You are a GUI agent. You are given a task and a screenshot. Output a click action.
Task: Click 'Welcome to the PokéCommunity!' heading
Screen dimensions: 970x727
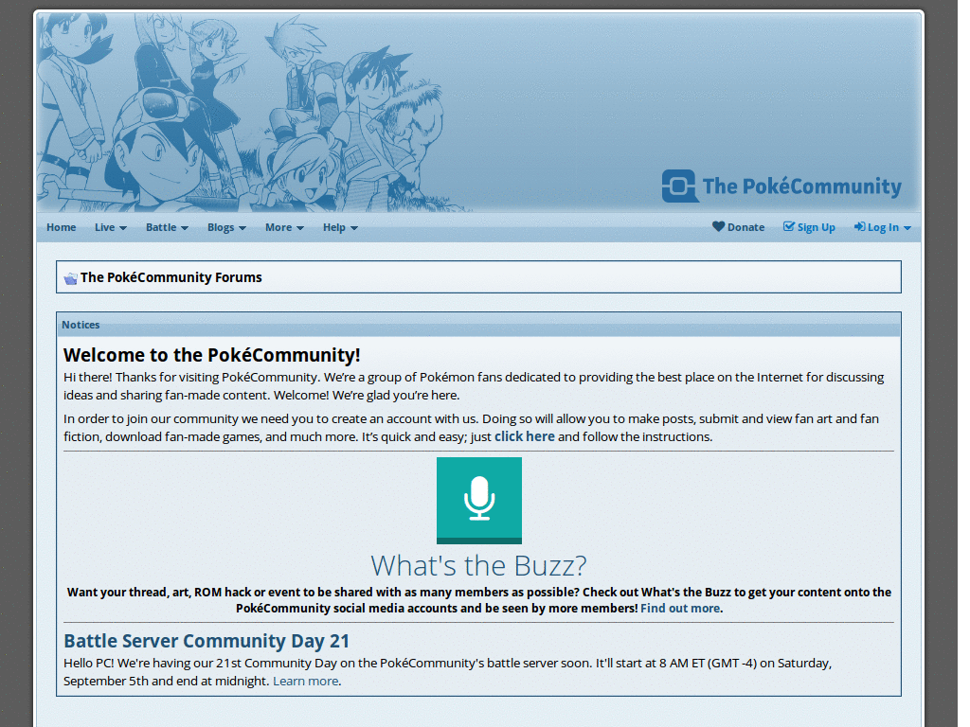[x=211, y=355]
